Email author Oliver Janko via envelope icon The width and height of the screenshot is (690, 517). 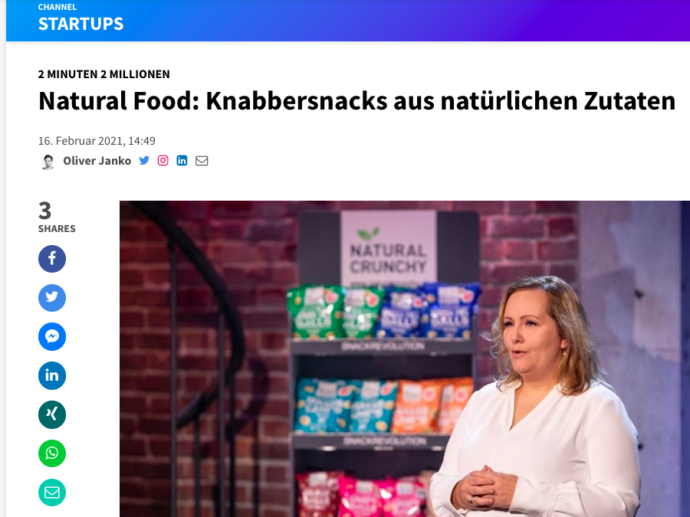coord(202,161)
